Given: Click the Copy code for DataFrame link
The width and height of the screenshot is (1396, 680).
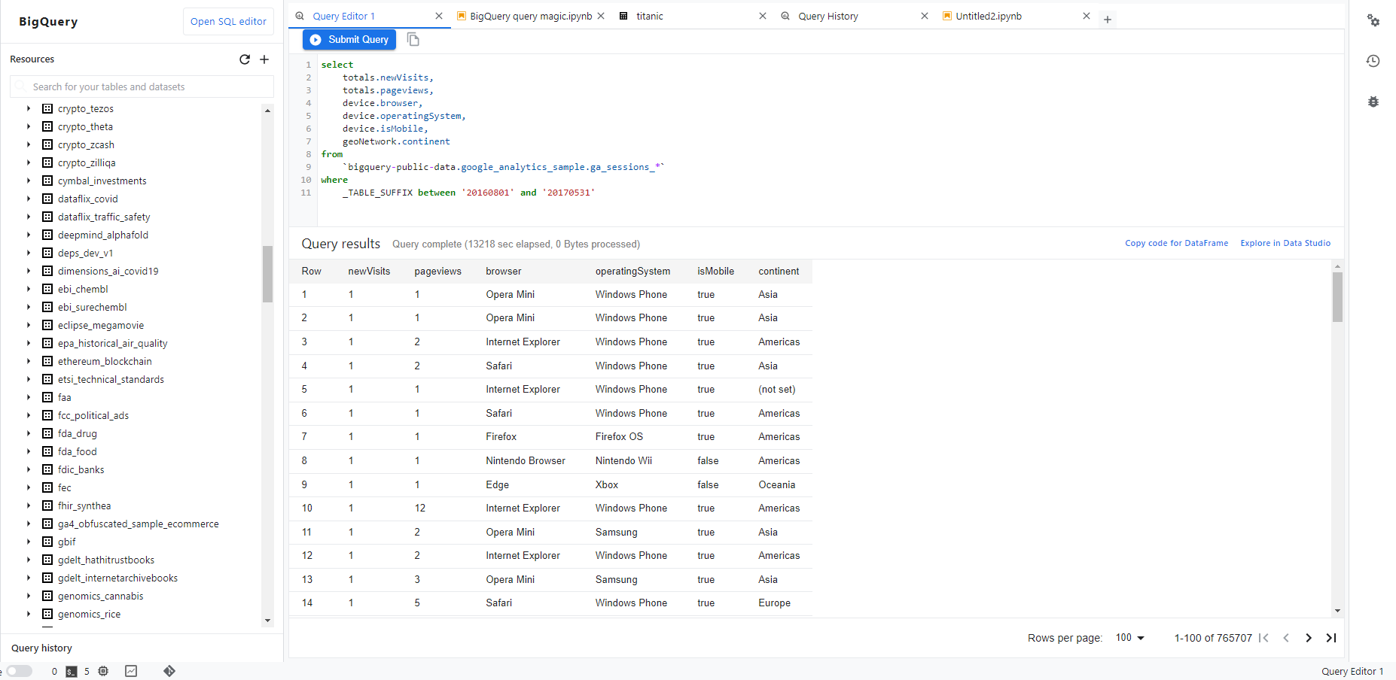Looking at the screenshot, I should pyautogui.click(x=1176, y=243).
